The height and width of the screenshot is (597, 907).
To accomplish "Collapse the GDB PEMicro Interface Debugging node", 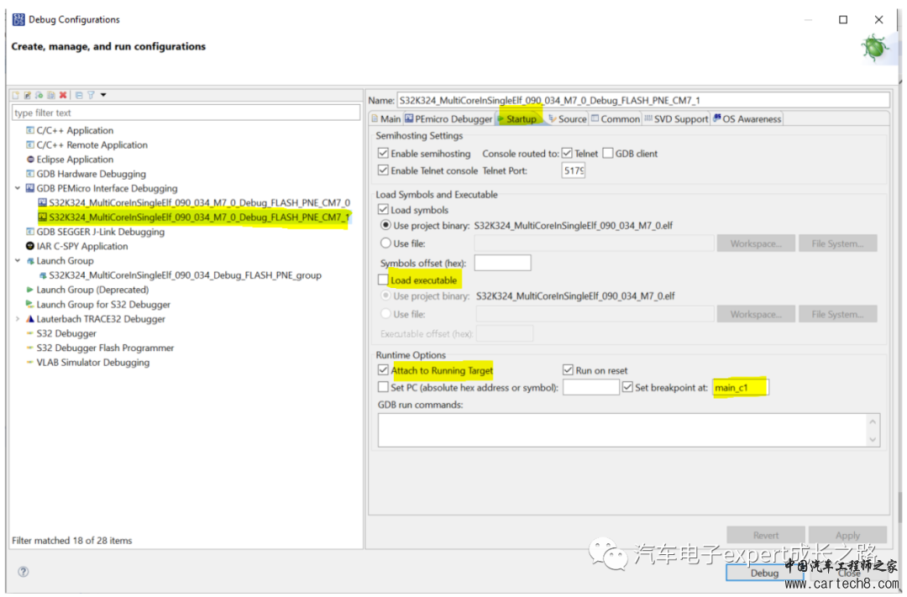I will (18, 188).
